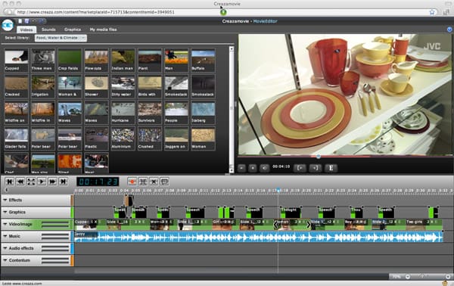Play the clip in preview monitor
This screenshot has height=286, width=454.
point(242,168)
